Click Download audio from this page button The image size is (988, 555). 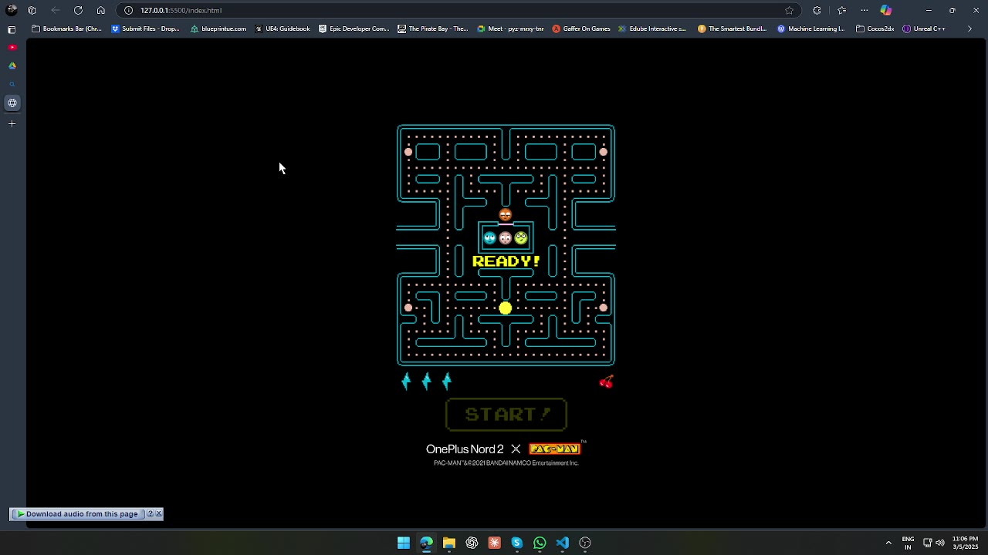coord(78,514)
